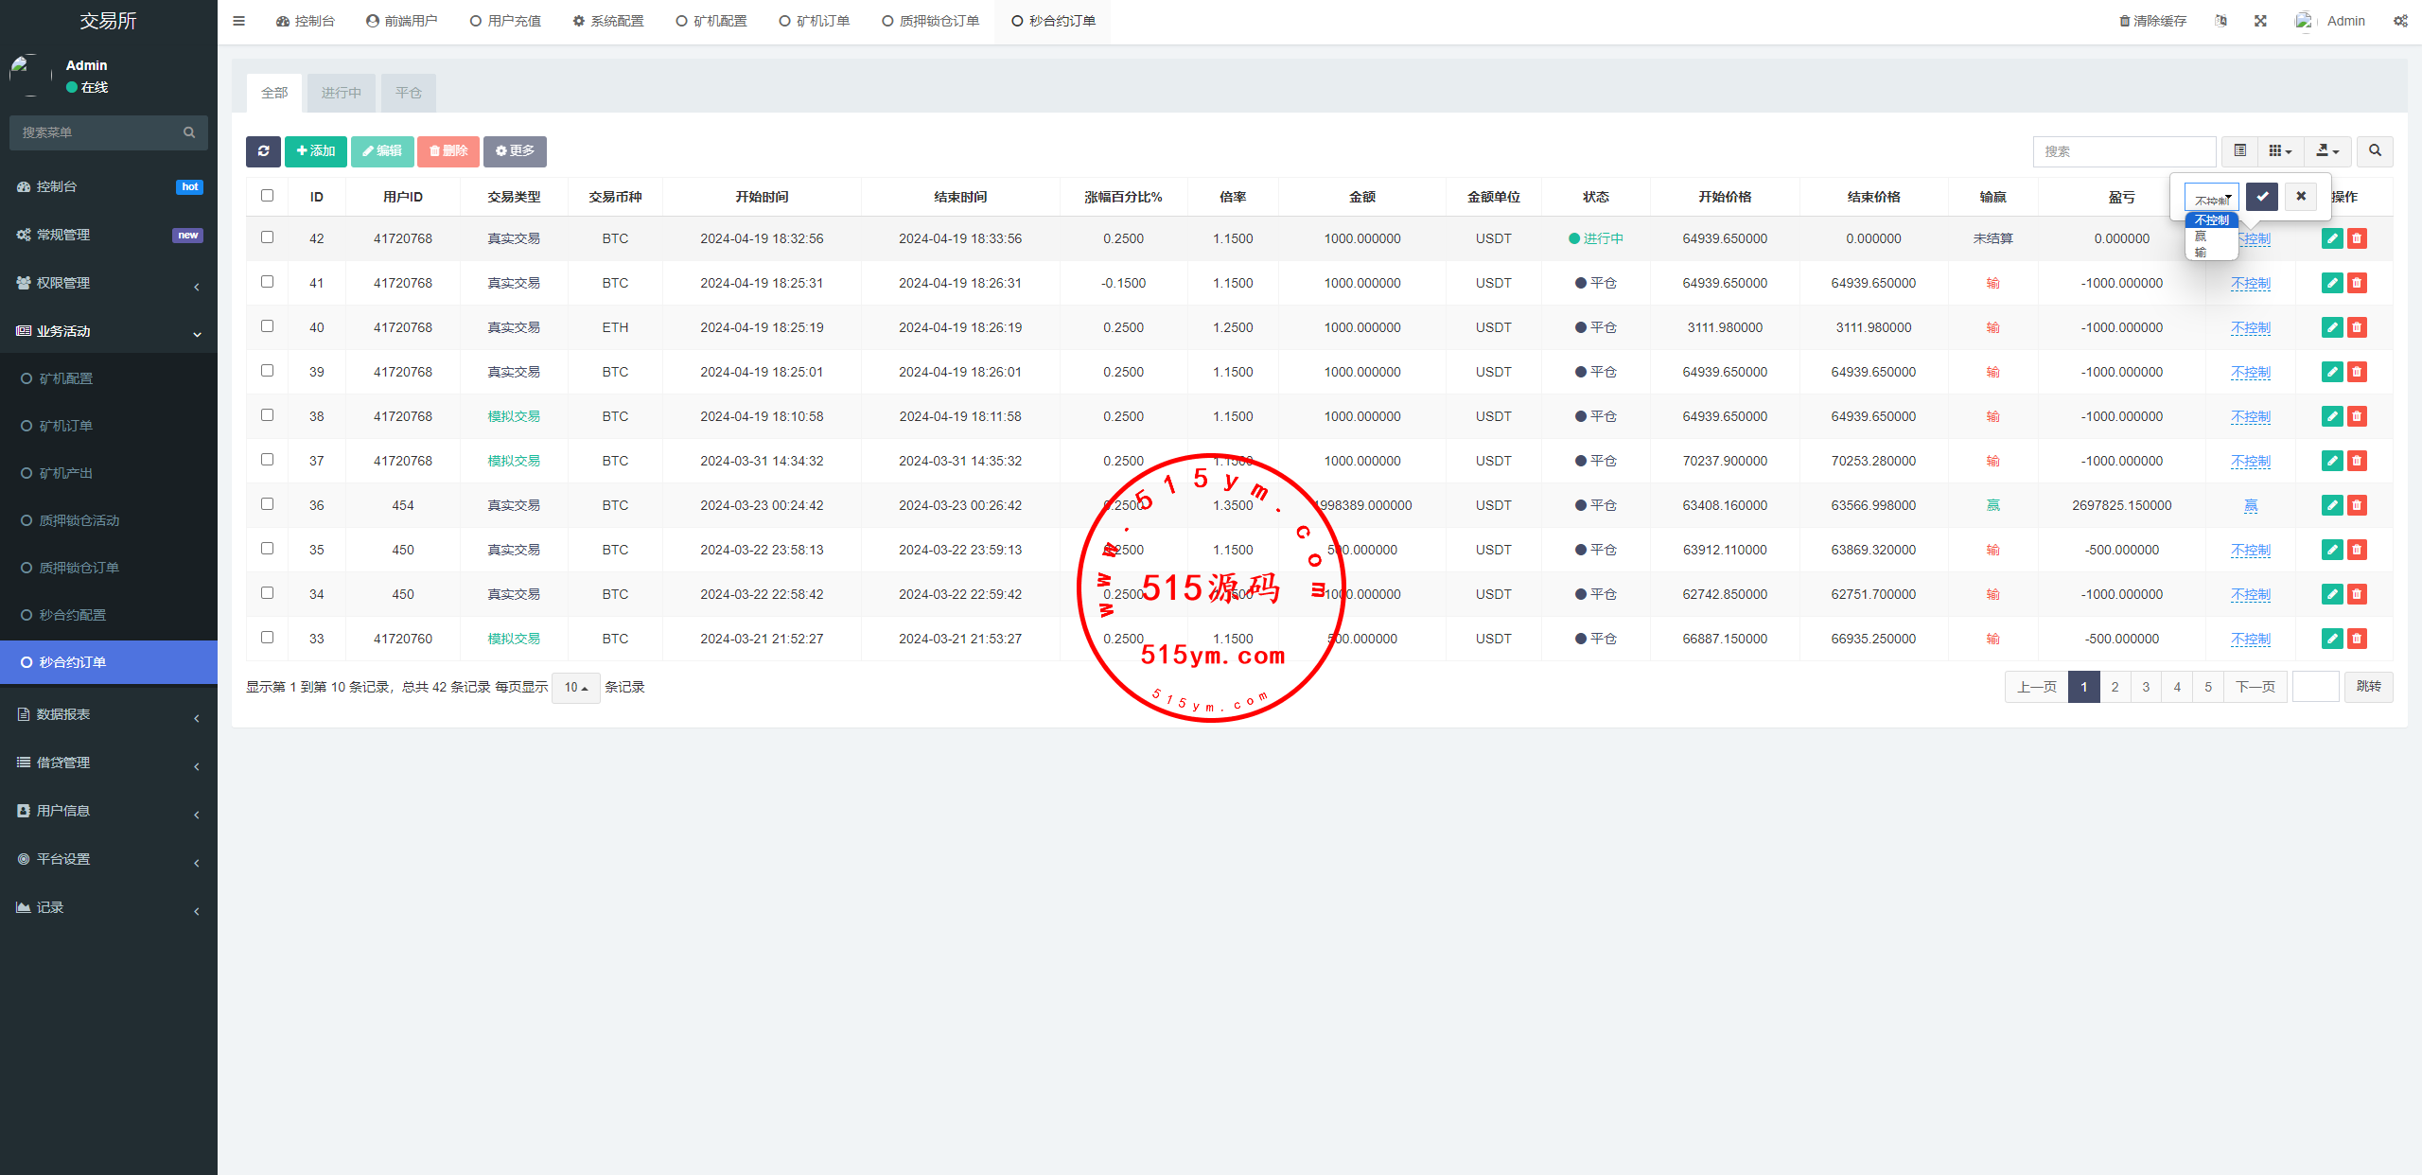2422x1175 pixels.
Task: Cancel inline edit with X button
Action: 2301,197
